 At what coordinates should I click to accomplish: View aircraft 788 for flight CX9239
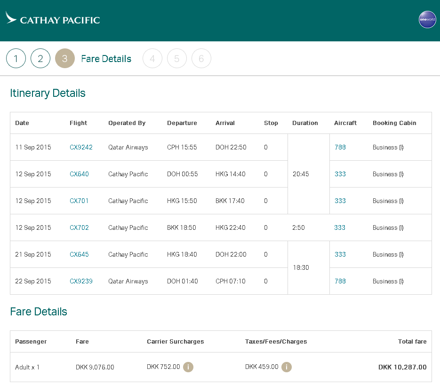coord(340,281)
